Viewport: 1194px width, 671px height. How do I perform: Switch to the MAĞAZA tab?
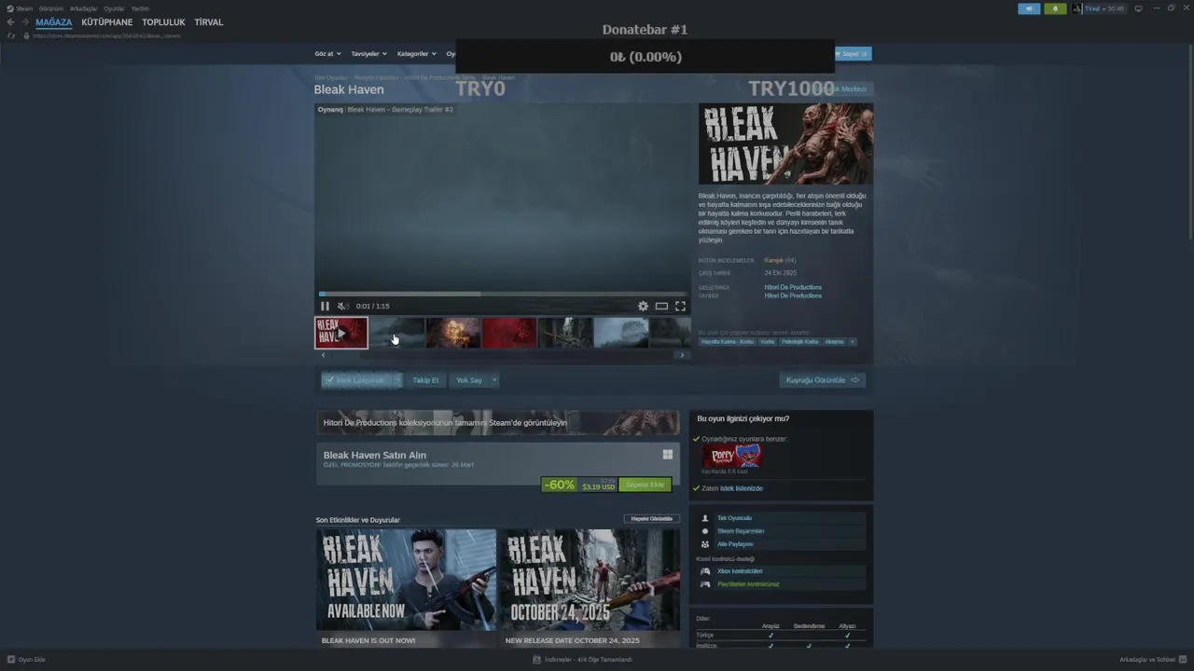pyautogui.click(x=53, y=22)
